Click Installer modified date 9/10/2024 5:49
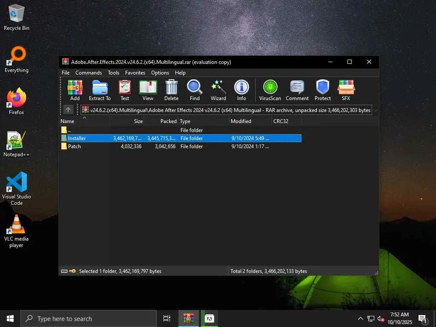 pos(250,138)
